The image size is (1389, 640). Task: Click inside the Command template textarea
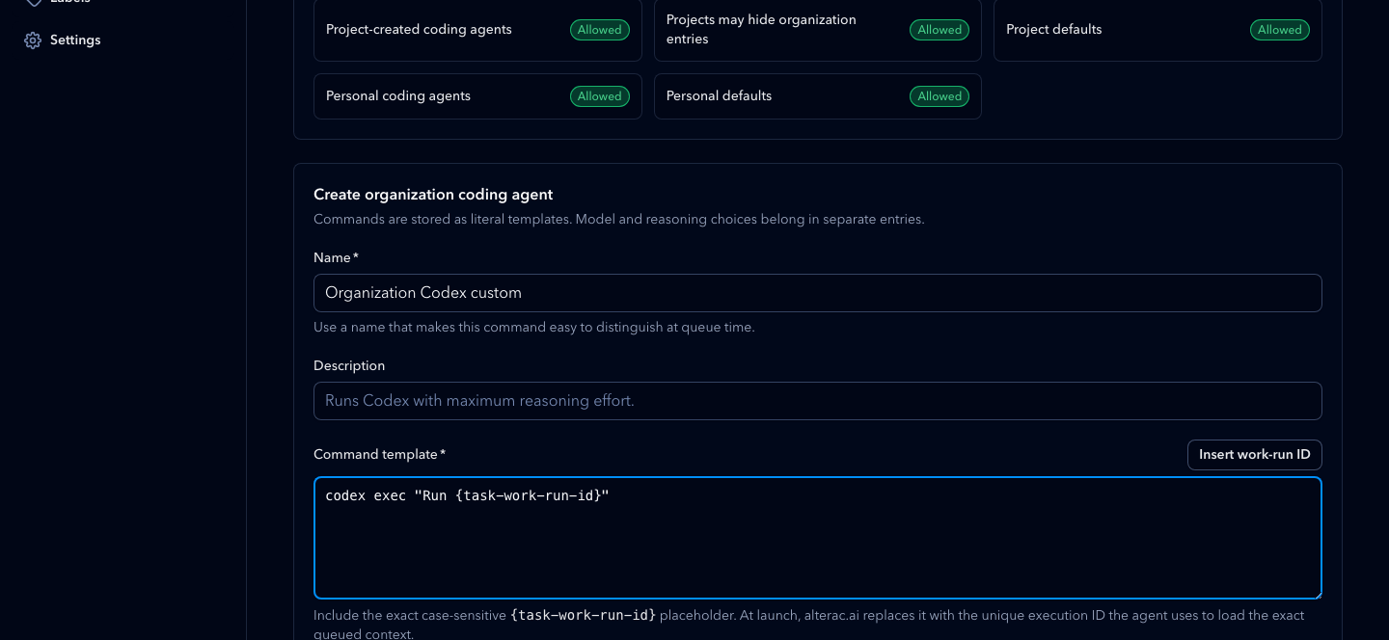817,538
